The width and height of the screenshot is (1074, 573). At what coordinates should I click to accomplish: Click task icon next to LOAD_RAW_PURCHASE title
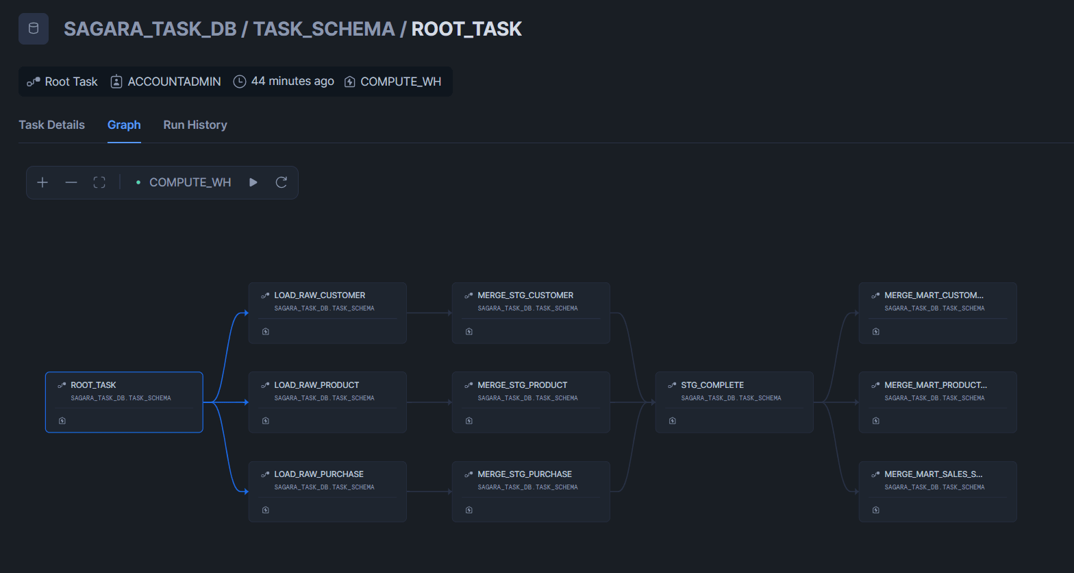coord(265,474)
